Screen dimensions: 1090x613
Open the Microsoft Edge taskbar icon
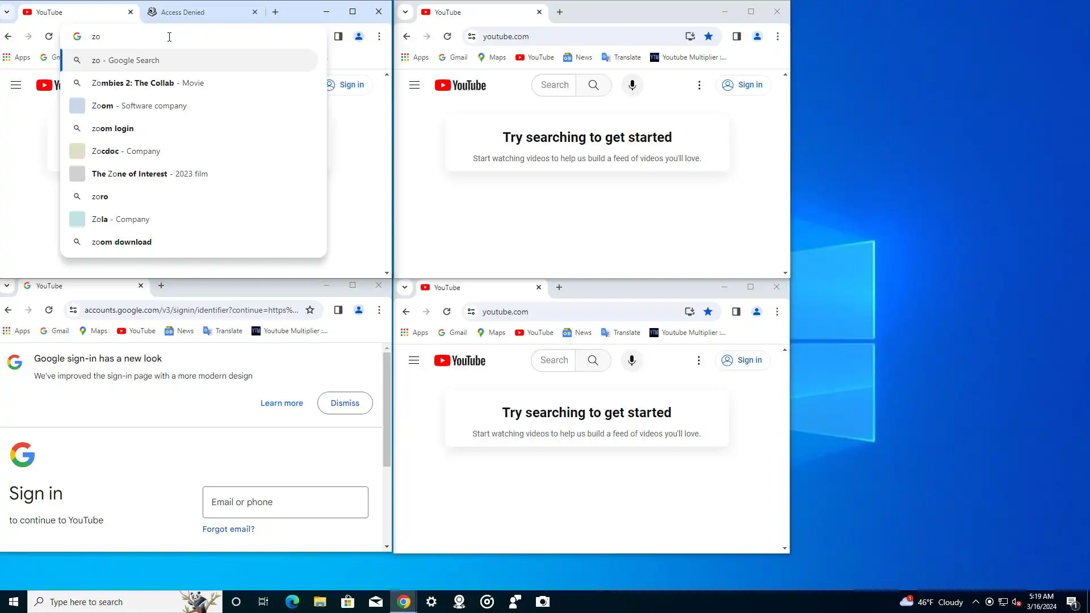point(292,602)
